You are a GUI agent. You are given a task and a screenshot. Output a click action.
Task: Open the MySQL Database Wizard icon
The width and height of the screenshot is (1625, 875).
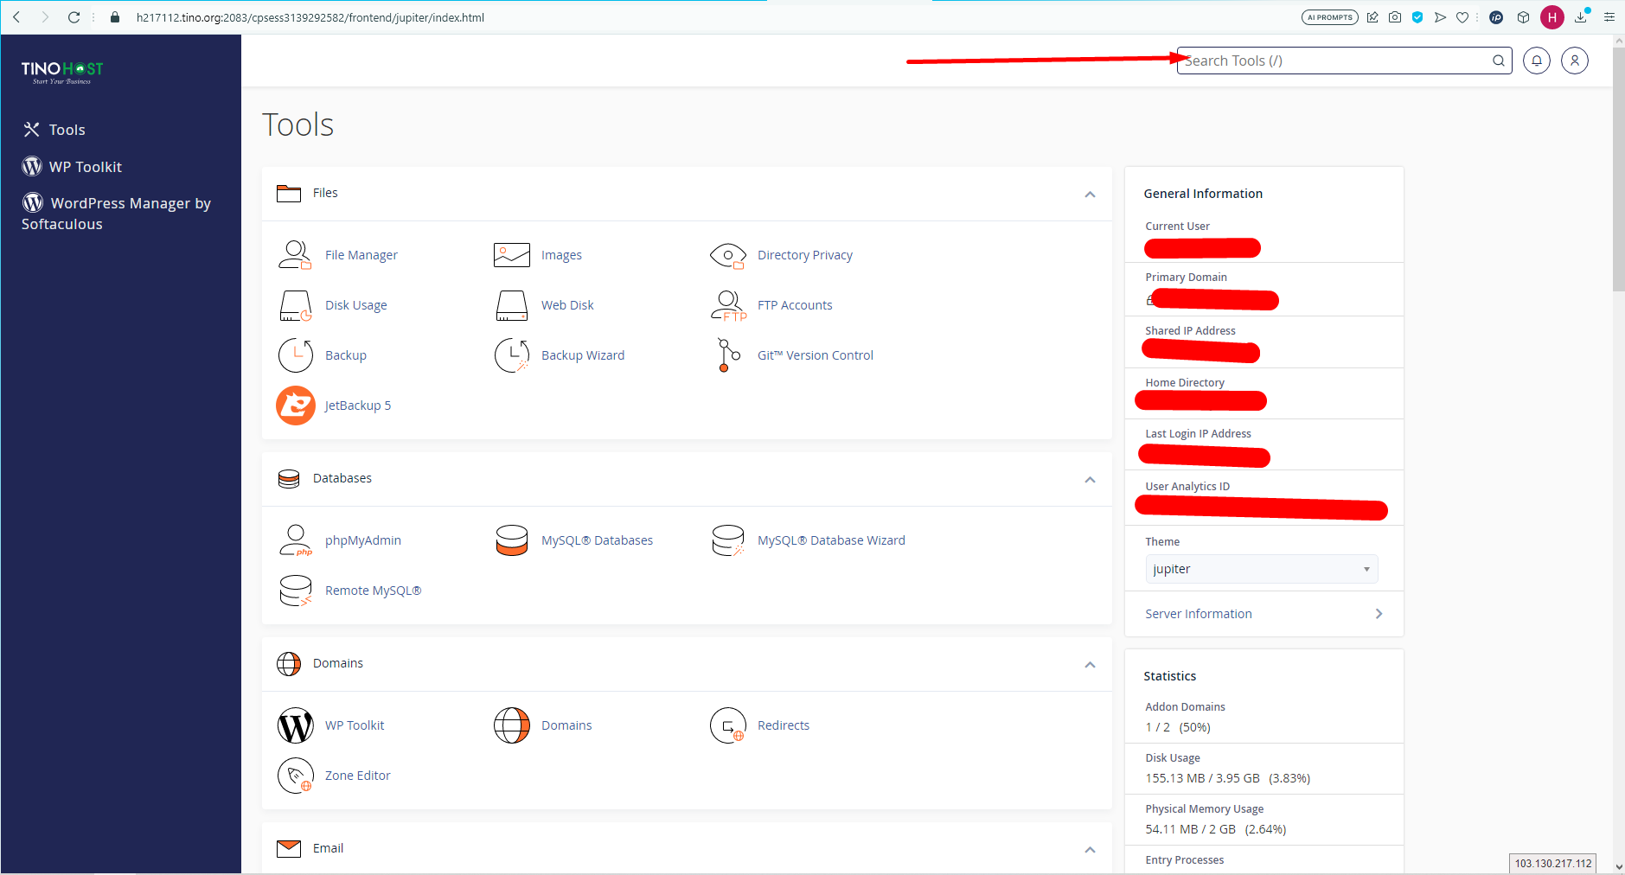(x=727, y=540)
